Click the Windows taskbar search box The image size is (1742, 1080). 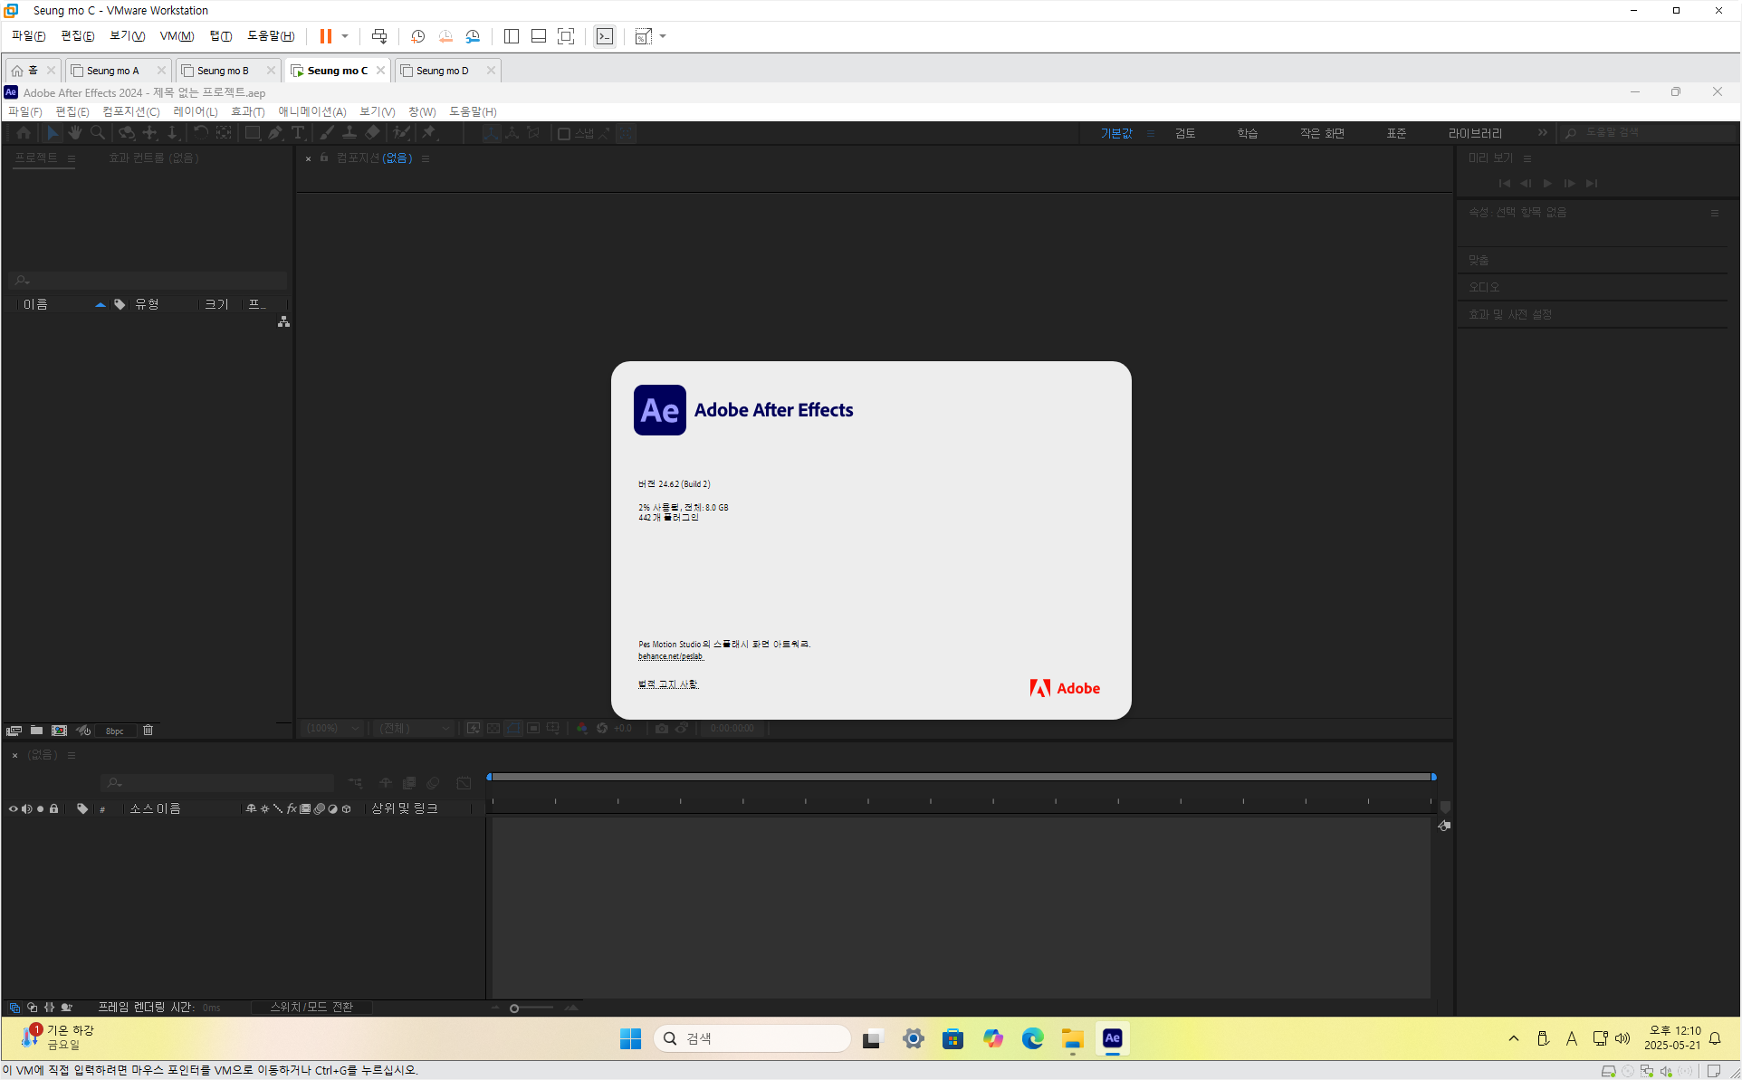(x=752, y=1038)
